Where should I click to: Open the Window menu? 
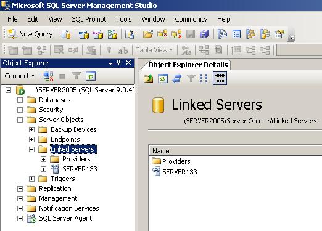coord(153,19)
